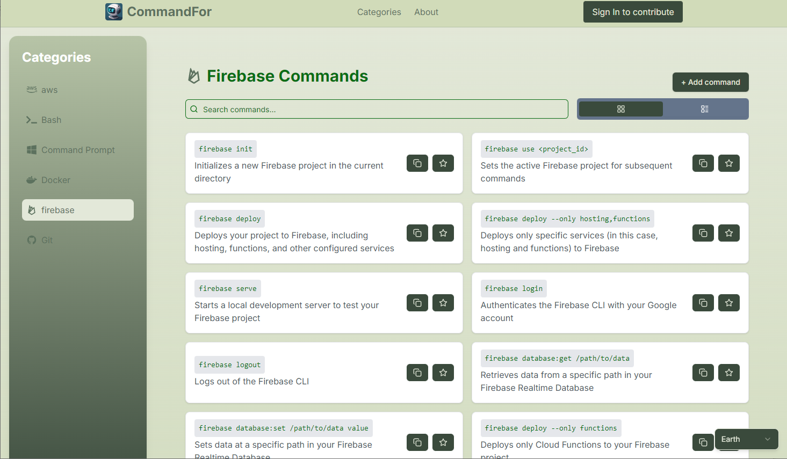This screenshot has width=787, height=459.
Task: Click the 'firebase use <project_id>' snippet
Action: point(537,149)
